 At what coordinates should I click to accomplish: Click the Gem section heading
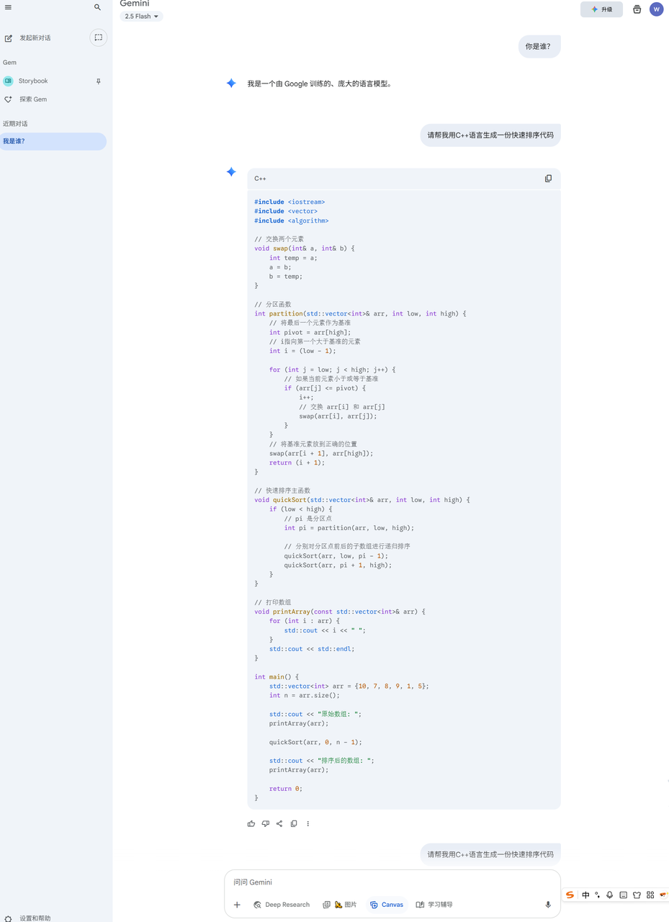pos(9,63)
